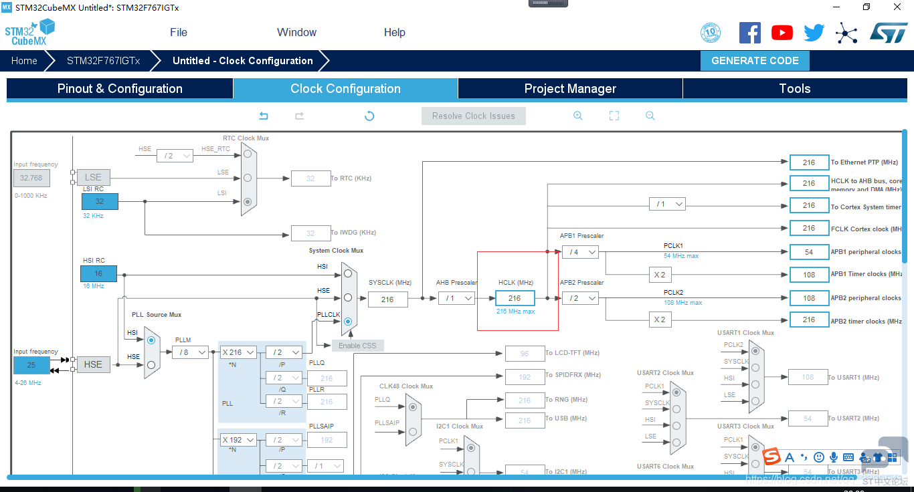Click the STM32F767IGTx breadcrumb
Viewport: 914px width, 492px height.
(104, 61)
